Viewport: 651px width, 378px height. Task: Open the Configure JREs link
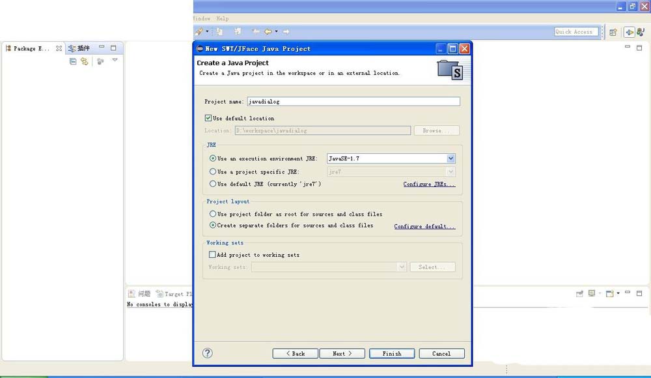point(429,184)
